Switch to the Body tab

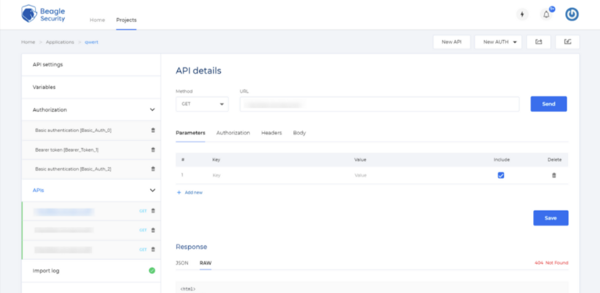pyautogui.click(x=299, y=133)
